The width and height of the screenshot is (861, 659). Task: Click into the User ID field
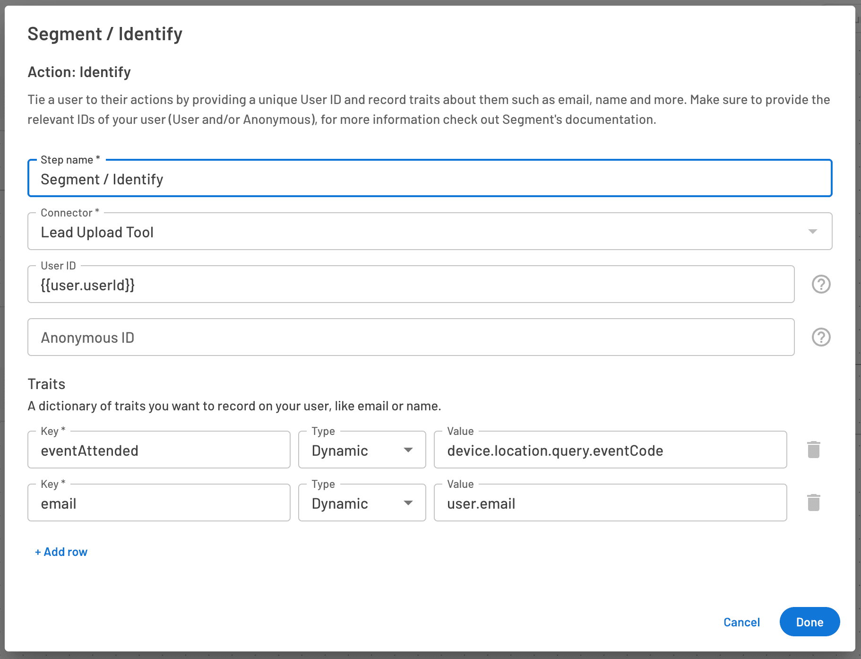click(x=410, y=285)
